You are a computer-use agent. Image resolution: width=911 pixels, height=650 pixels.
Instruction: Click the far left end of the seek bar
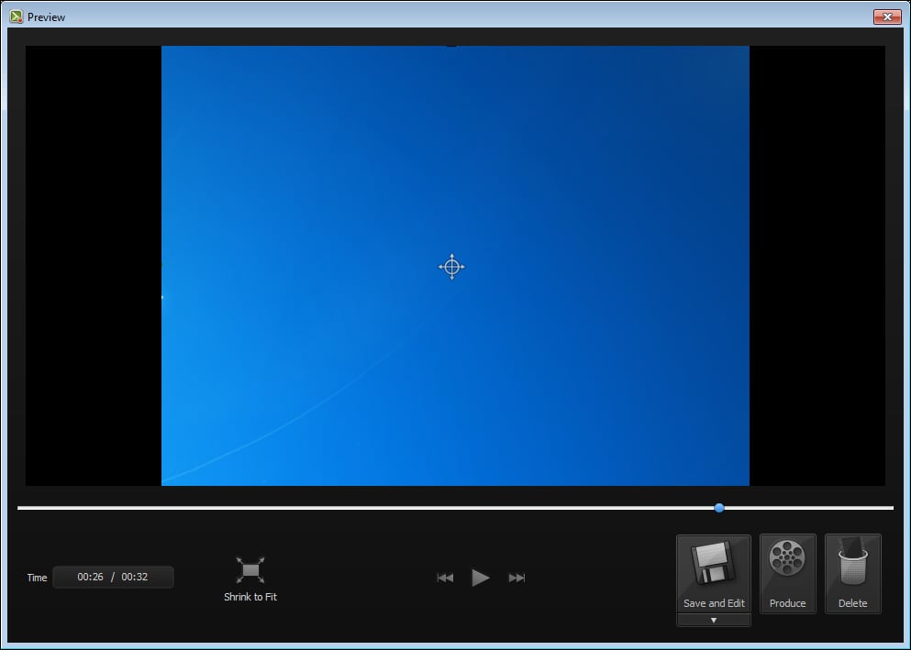20,507
